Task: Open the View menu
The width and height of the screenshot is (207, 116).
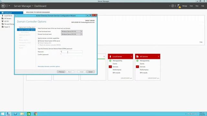Action: pos(197,6)
